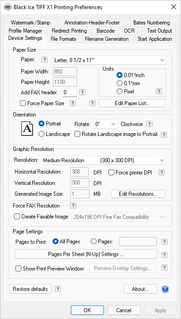Click help icon beside Restore defaults button

pyautogui.click(x=58, y=289)
